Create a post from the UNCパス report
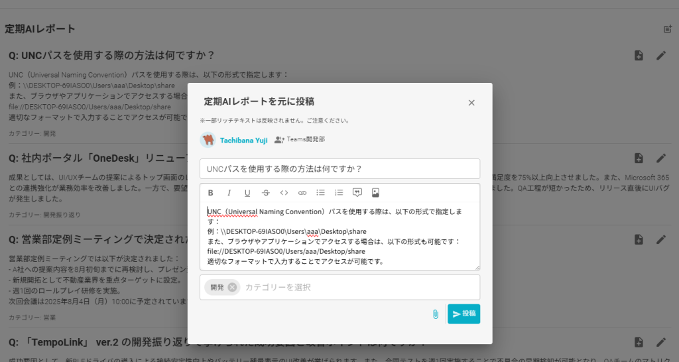The image size is (679, 362). click(639, 56)
